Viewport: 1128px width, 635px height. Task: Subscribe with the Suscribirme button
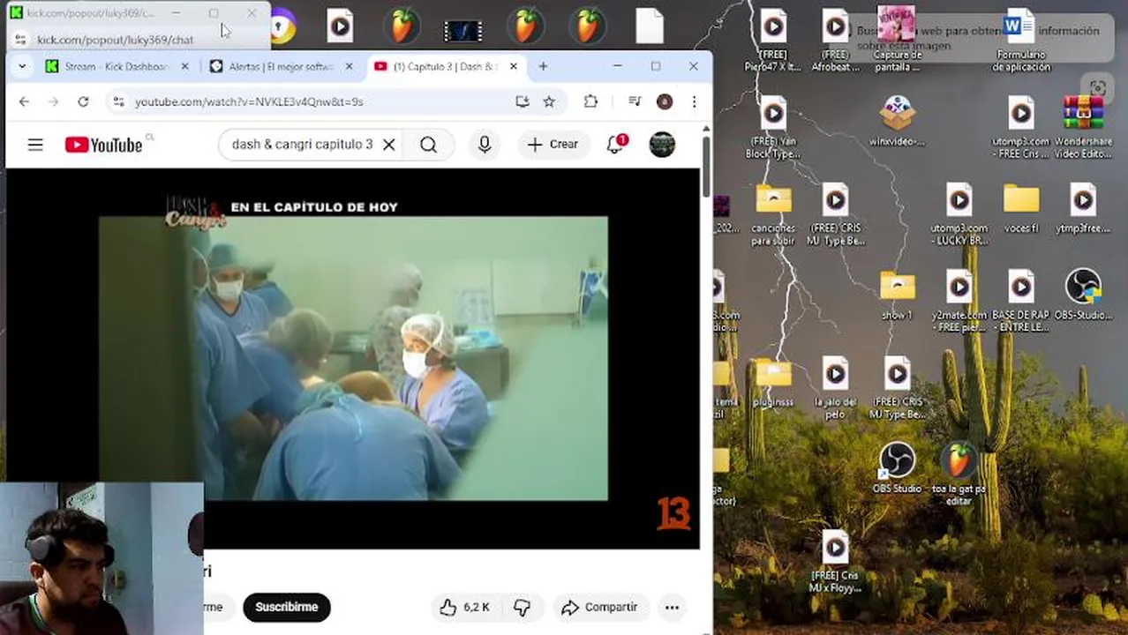pyautogui.click(x=286, y=607)
